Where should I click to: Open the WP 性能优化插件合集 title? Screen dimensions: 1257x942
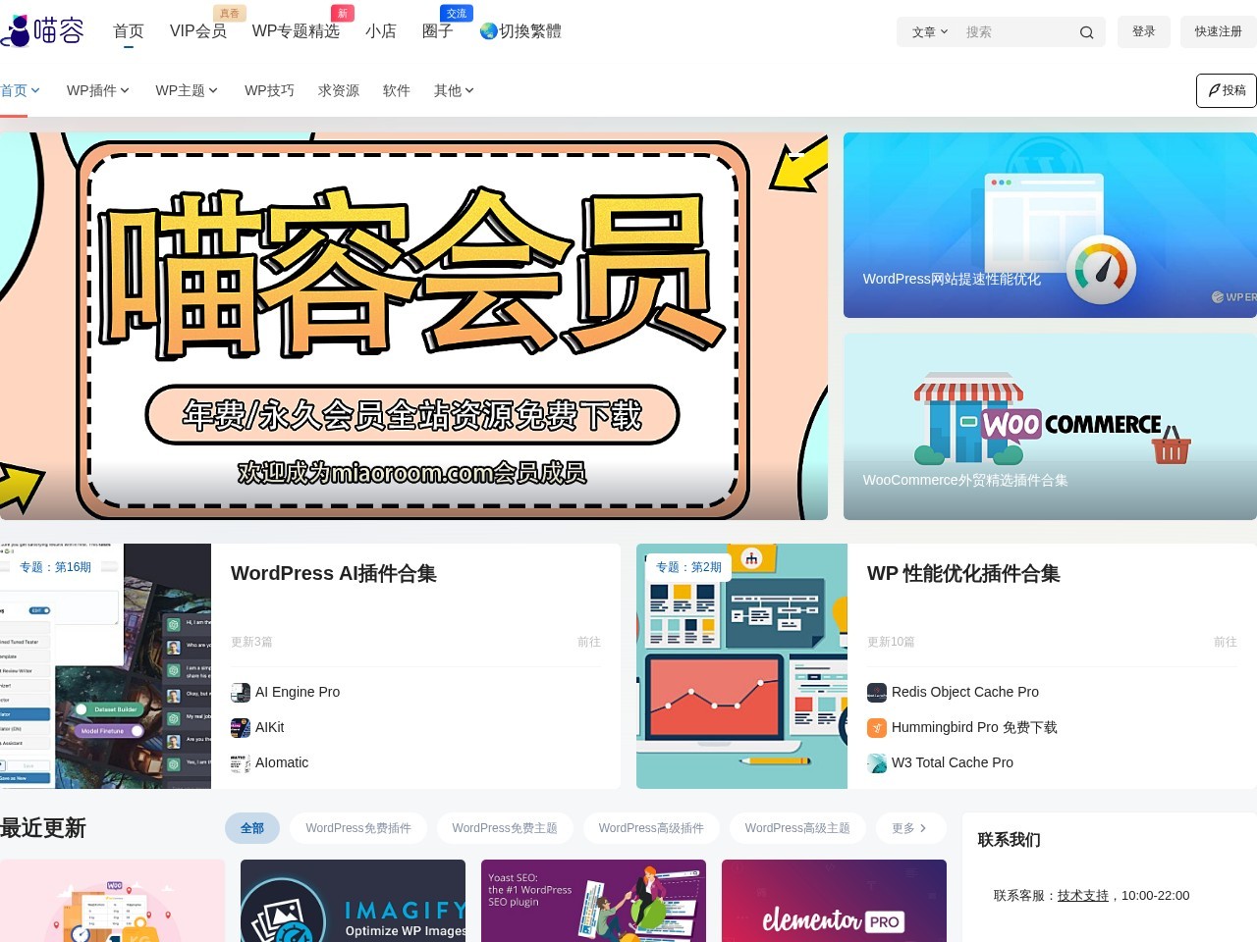963,574
